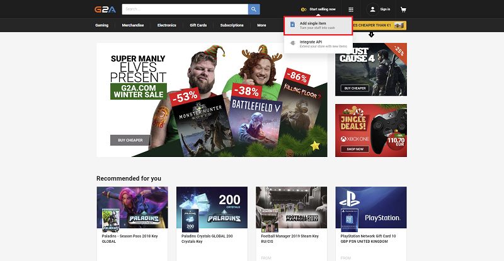The image size is (504, 261).
Task: Open the apps grid icon
Action: point(350,9)
